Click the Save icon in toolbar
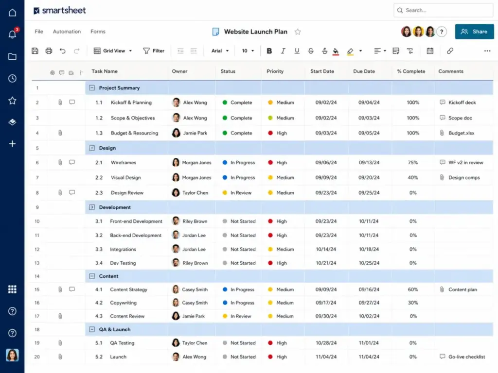498x373 pixels. point(35,51)
